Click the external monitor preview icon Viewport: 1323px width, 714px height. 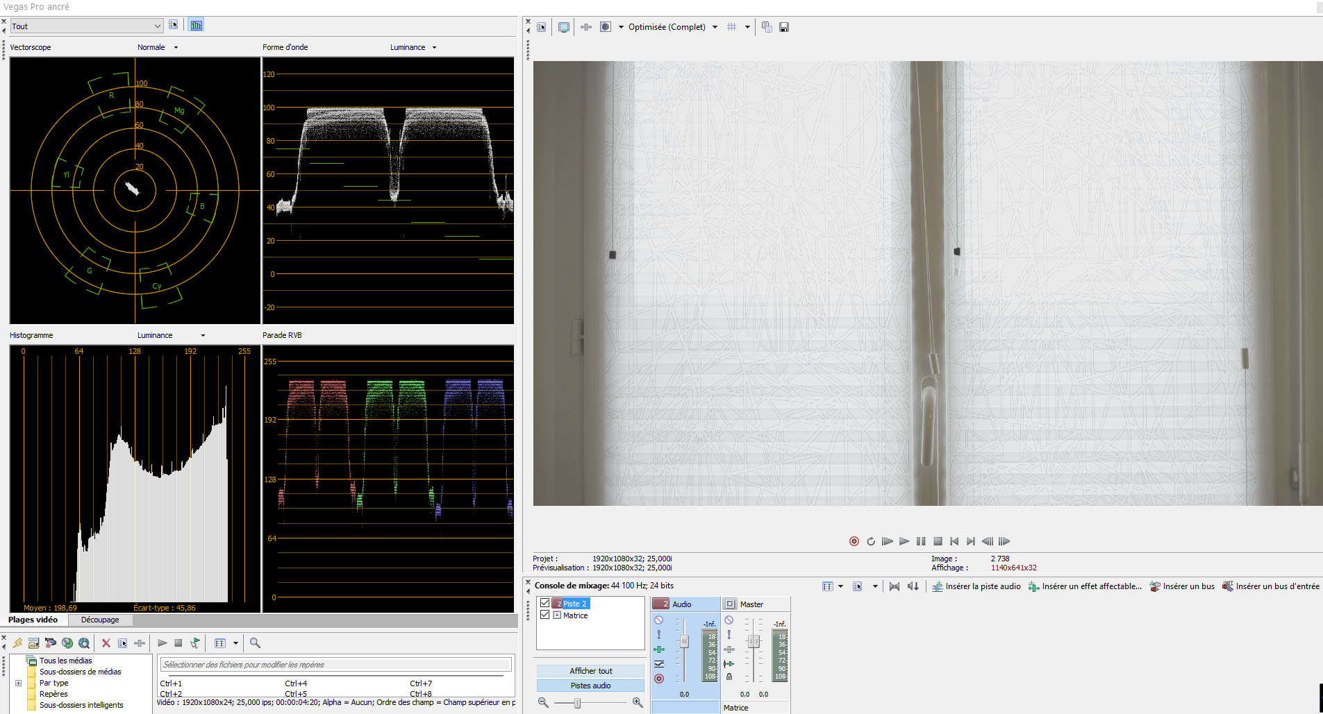[x=564, y=27]
